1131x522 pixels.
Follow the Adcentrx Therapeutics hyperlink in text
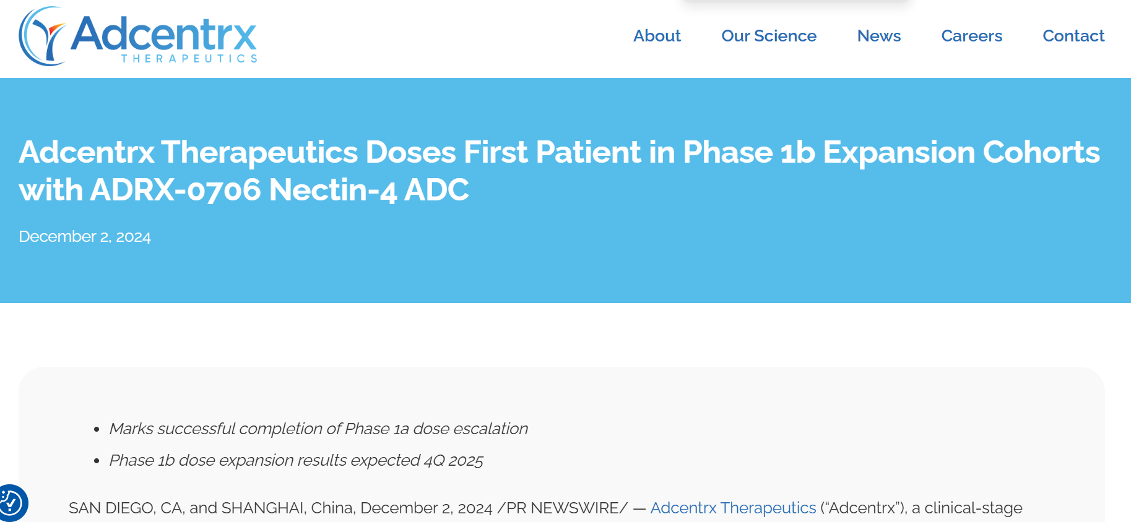point(733,508)
